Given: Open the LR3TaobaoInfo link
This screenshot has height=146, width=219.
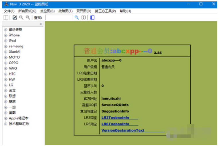Looking at the screenshot, I should [115, 118].
